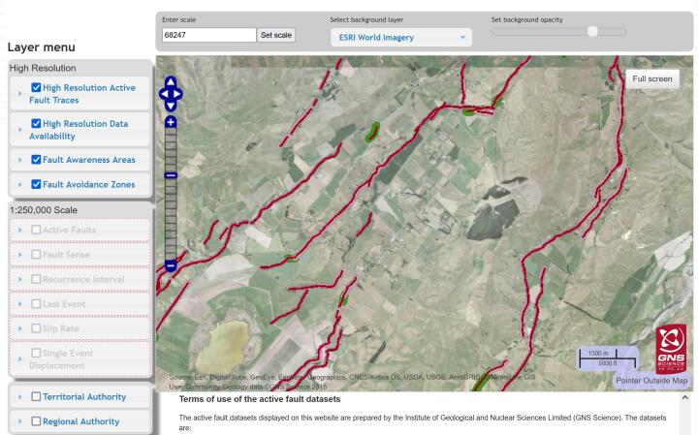Image resolution: width=698 pixels, height=435 pixels.
Task: Pan the map south with down arrow
Action: point(172,106)
